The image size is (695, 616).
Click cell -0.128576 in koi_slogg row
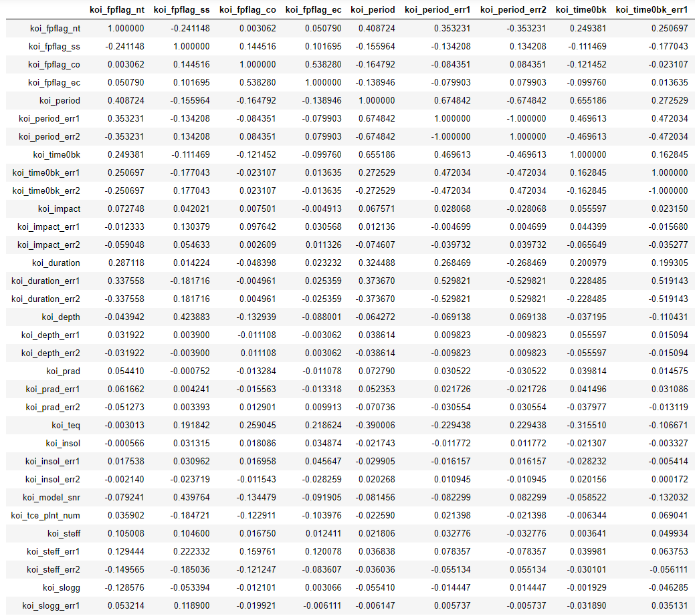(124, 588)
